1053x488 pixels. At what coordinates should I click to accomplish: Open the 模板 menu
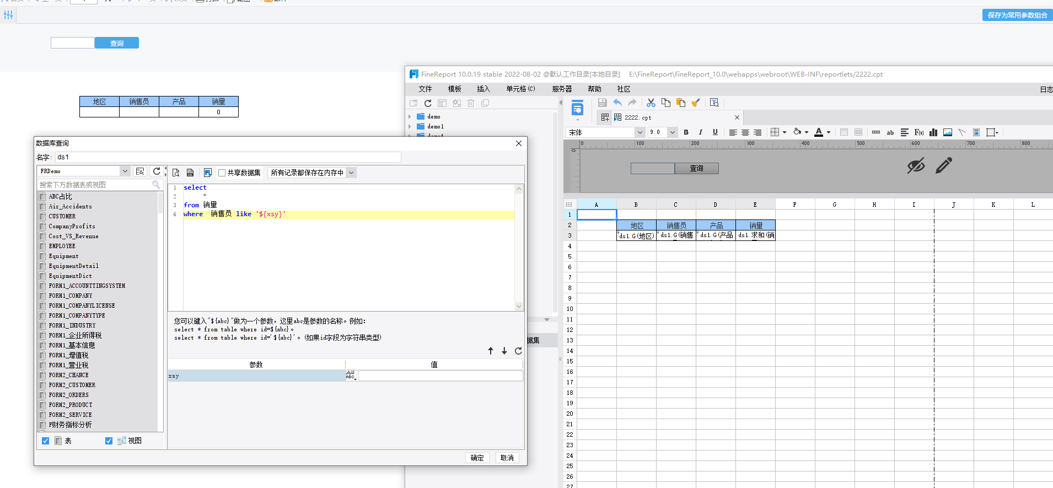click(454, 89)
